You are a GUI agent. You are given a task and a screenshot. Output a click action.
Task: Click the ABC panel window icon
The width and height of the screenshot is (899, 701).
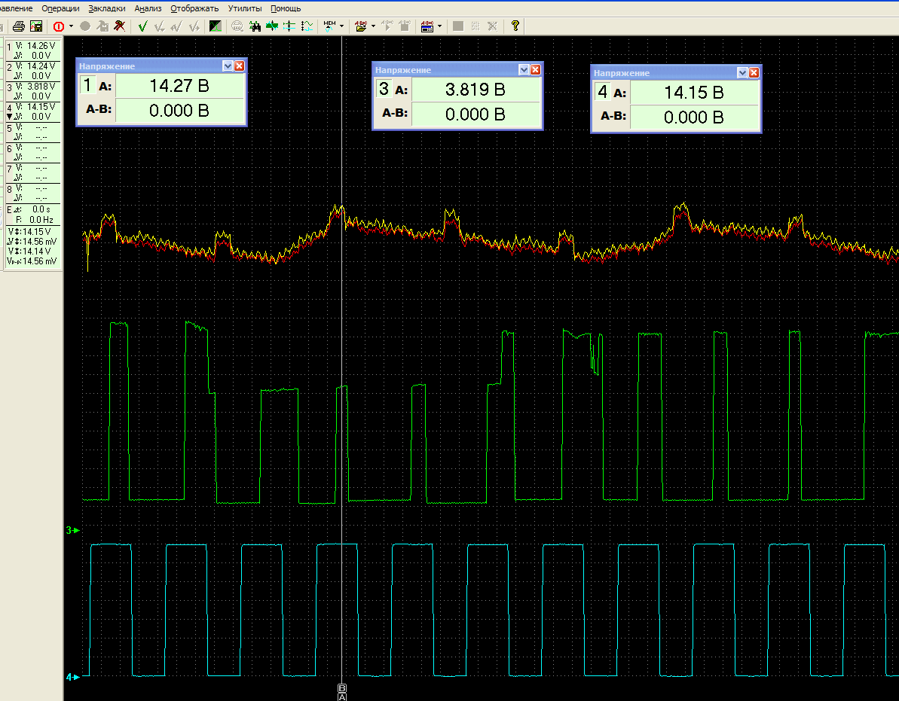427,26
